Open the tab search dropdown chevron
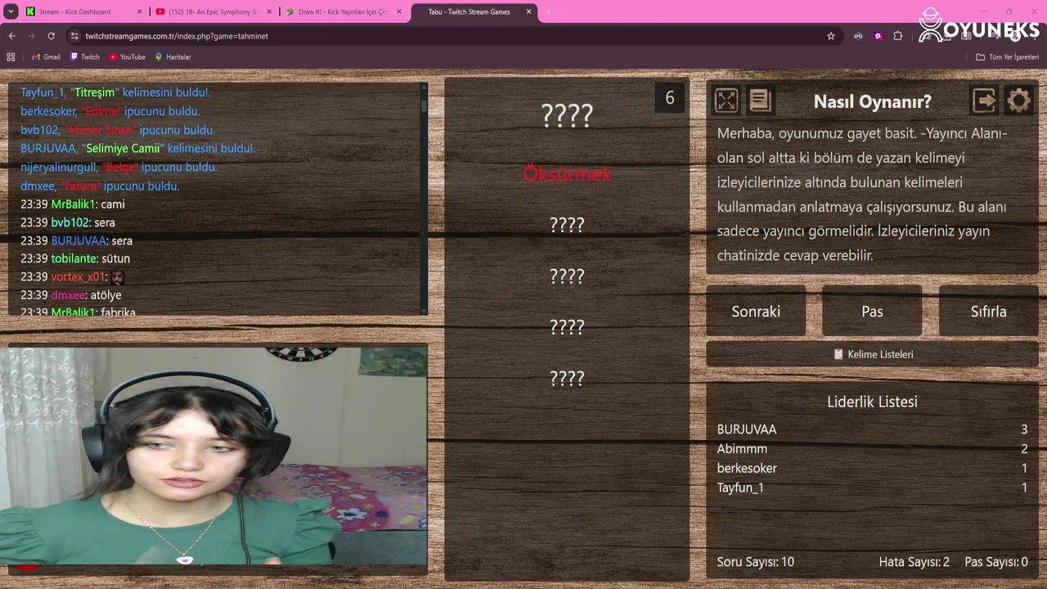Image resolution: width=1047 pixels, height=589 pixels. click(x=11, y=11)
